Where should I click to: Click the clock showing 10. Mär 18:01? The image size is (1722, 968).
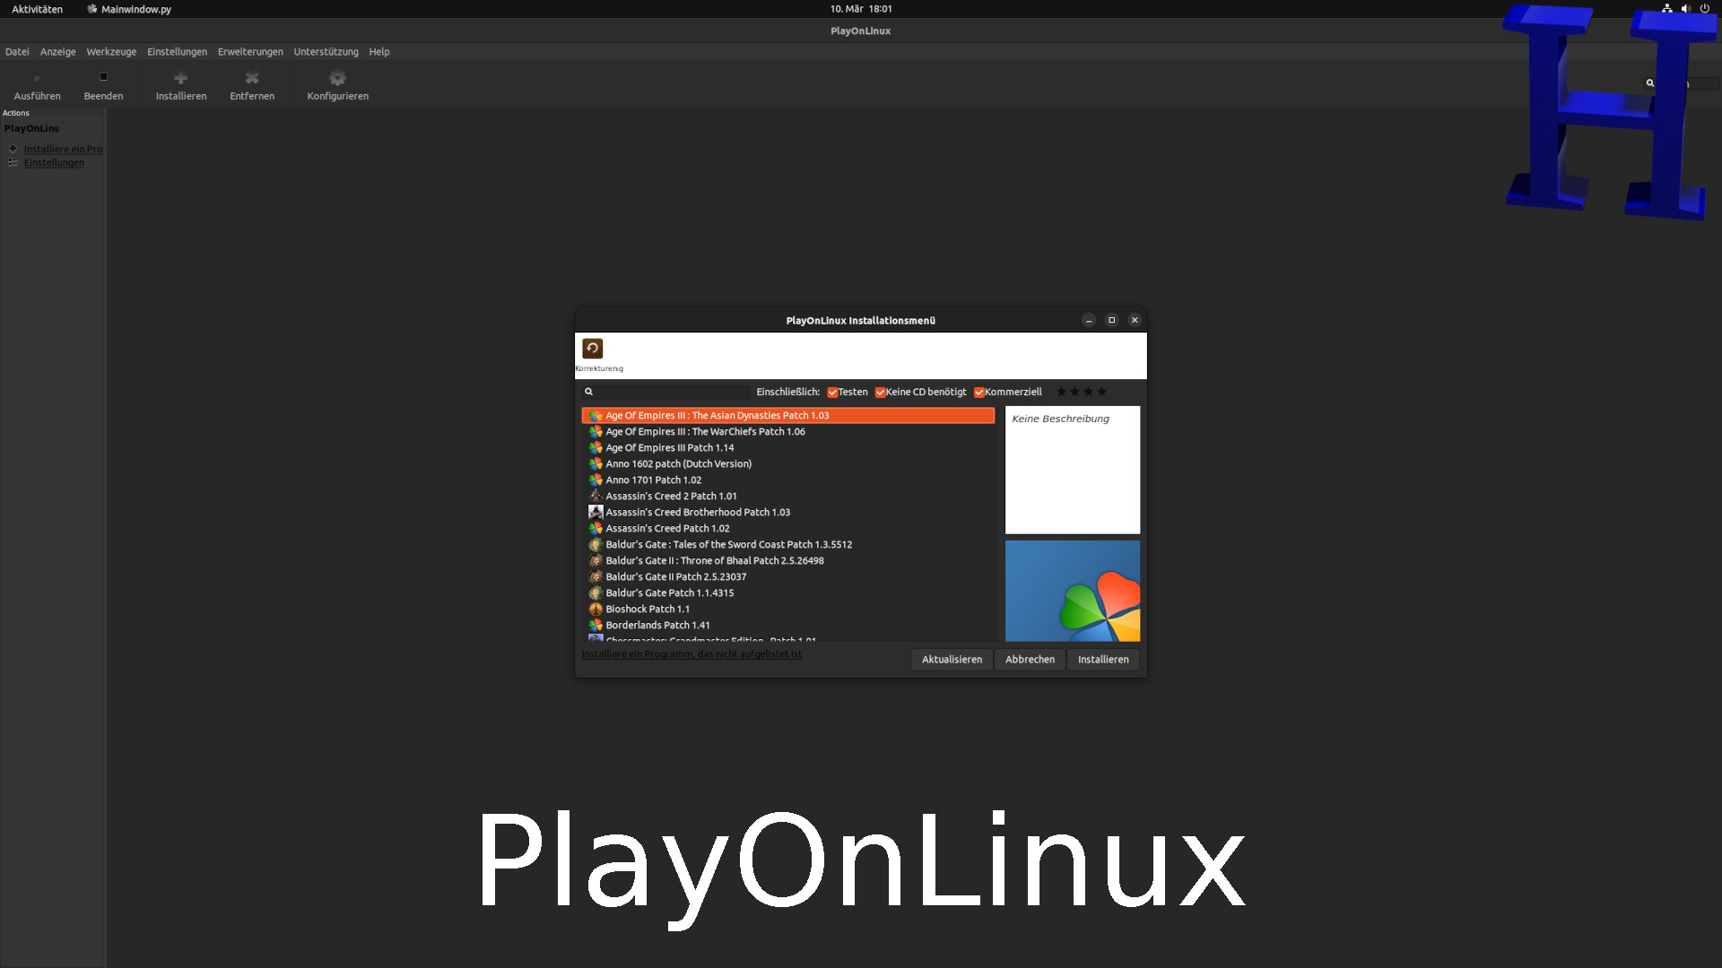tap(861, 9)
